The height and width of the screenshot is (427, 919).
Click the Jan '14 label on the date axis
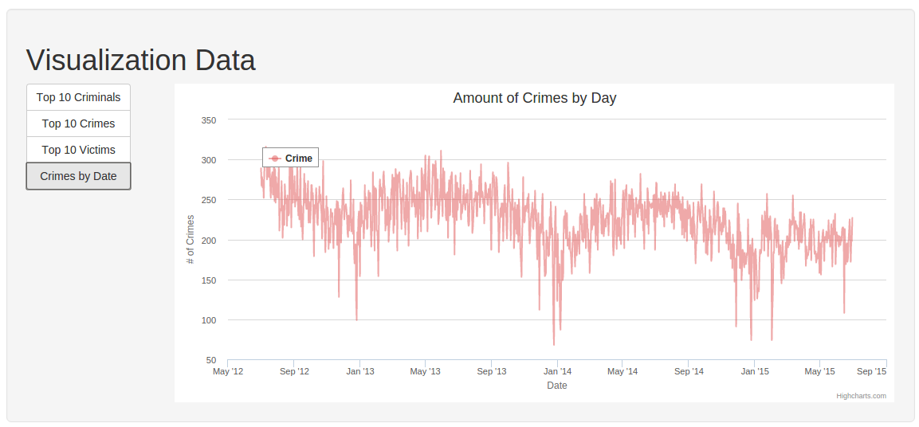[x=557, y=371]
